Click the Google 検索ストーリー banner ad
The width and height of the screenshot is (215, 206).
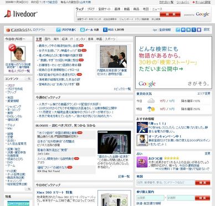(x=173, y=63)
